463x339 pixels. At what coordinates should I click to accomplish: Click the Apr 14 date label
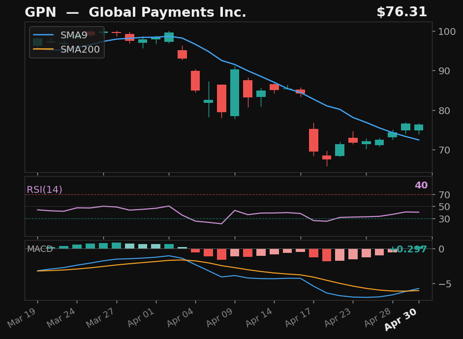point(259,318)
